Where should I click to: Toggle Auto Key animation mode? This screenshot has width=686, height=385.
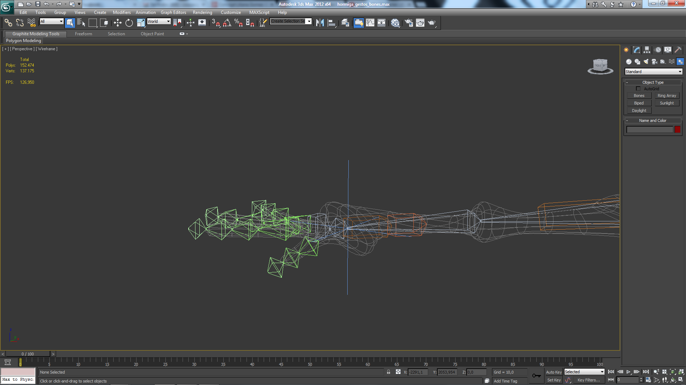[553, 372]
